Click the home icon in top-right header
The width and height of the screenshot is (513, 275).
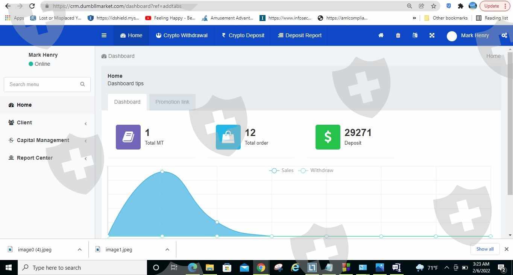point(381,35)
